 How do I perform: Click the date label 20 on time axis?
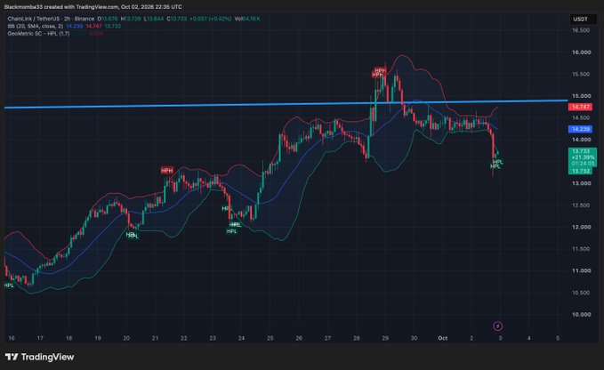pyautogui.click(x=126, y=338)
